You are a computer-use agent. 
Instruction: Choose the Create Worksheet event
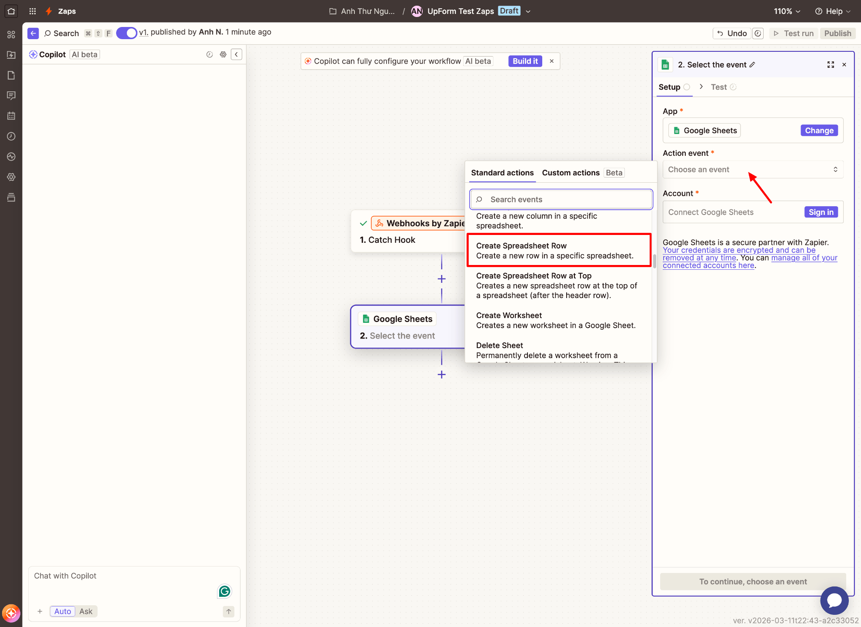(559, 320)
